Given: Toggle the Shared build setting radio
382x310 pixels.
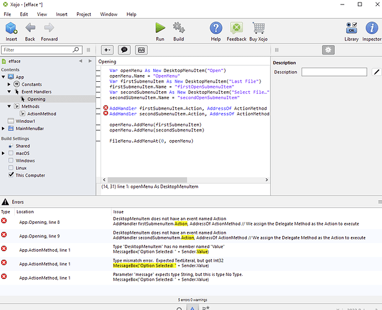Looking at the screenshot, I should (11, 146).
